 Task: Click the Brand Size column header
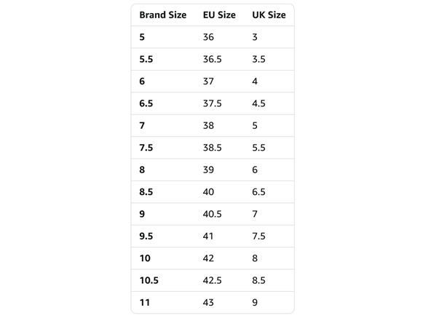coord(163,15)
